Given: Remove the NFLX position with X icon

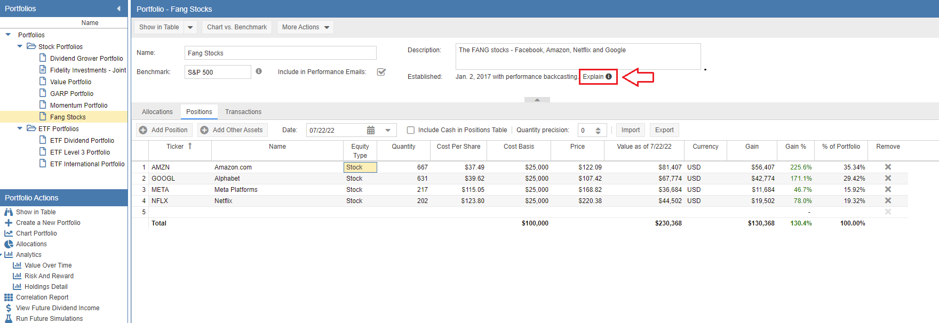Looking at the screenshot, I should [x=888, y=200].
